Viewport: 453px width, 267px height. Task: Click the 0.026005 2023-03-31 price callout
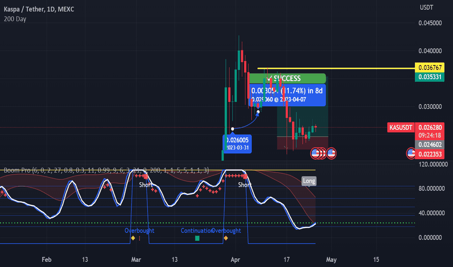click(x=237, y=144)
